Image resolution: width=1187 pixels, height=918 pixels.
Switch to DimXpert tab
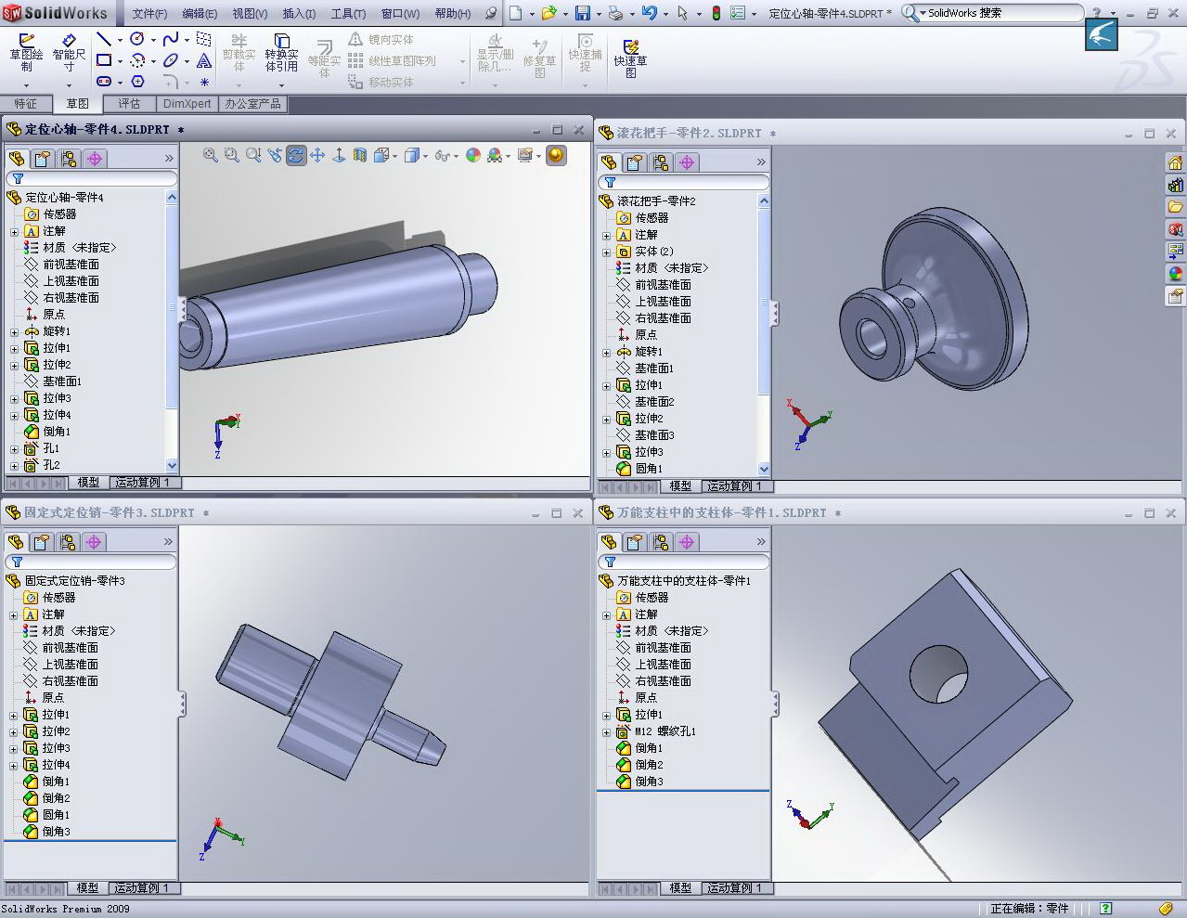[187, 104]
